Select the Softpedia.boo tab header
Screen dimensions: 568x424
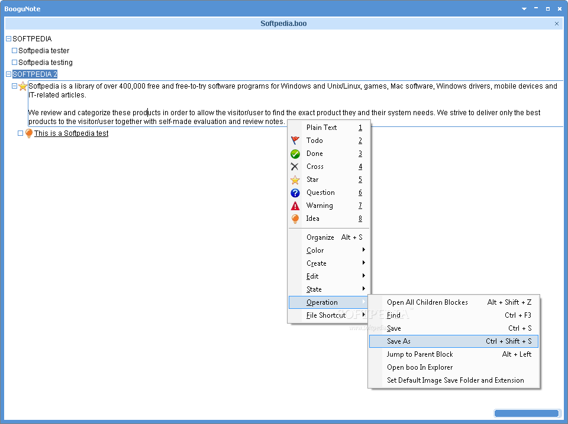click(x=283, y=24)
